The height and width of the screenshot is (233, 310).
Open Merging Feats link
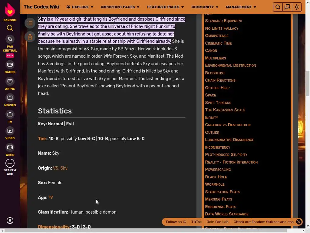tap(219, 199)
